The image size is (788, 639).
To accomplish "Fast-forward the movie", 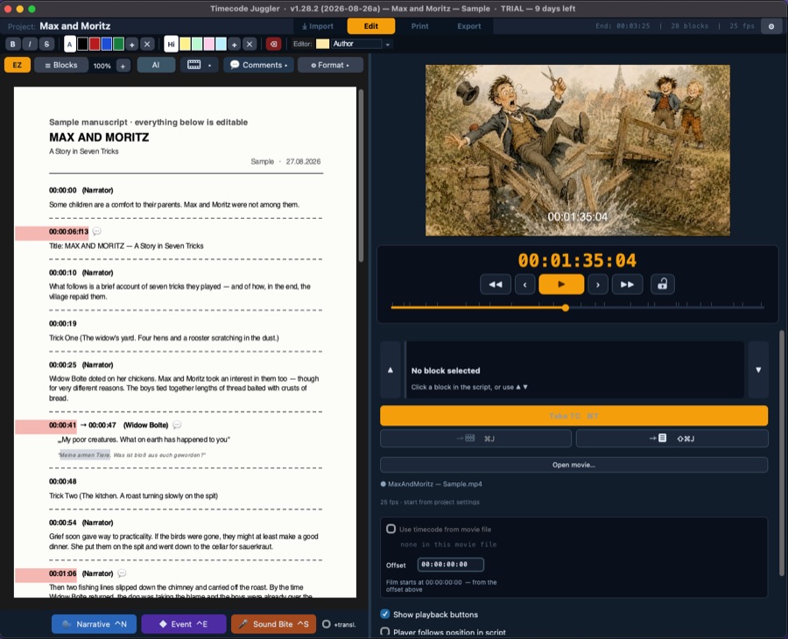I will pos(627,284).
